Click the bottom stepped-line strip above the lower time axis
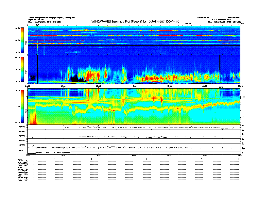The image size is (259, 200). coord(134,151)
